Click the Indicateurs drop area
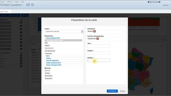Image resolution: width=171 pixels, height=96 pixels. 106,32
